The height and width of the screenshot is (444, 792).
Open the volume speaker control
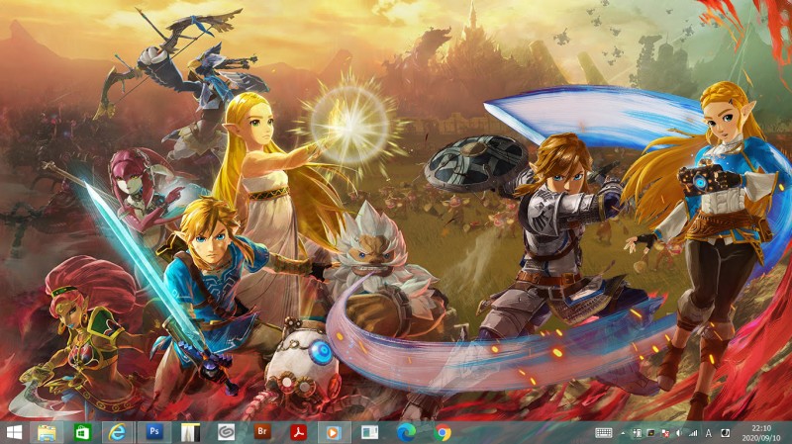tap(680, 433)
